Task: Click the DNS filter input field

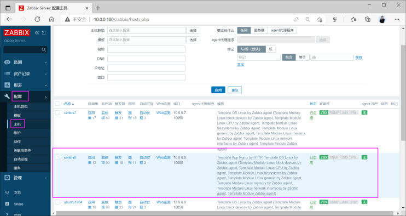Action: [146, 58]
